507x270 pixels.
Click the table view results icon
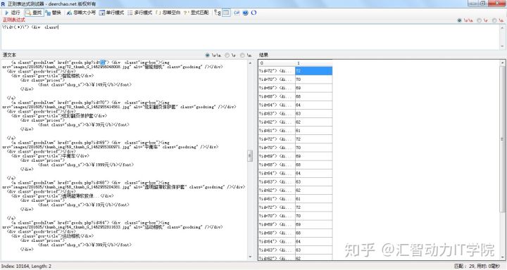pyautogui.click(x=226, y=13)
